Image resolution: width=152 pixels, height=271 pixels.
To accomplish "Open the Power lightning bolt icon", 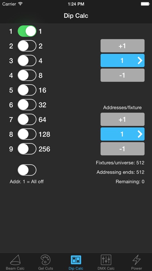I will pyautogui.click(x=137, y=260).
